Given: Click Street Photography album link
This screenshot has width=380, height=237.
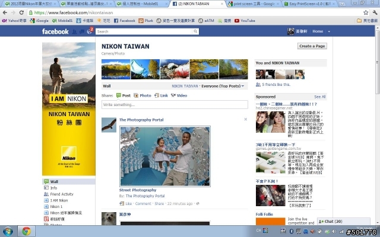Looking at the screenshot, I should tap(138, 190).
